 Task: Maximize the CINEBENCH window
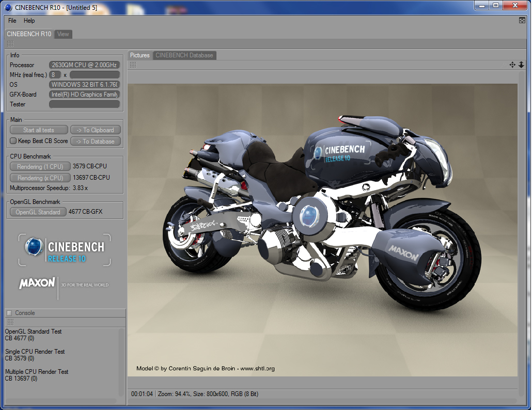pyautogui.click(x=496, y=6)
